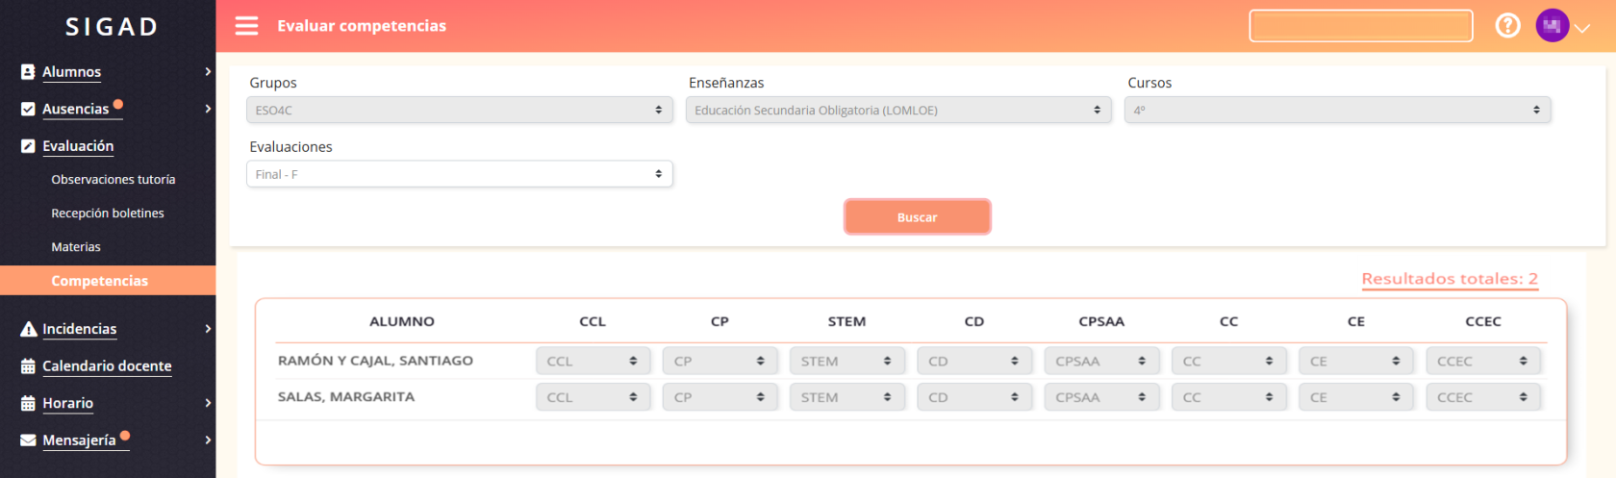Expand the Alumnos menu chevron
The width and height of the screenshot is (1616, 478).
[208, 72]
